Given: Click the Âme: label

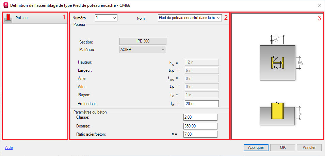Looking at the screenshot, I should click(x=82, y=79).
